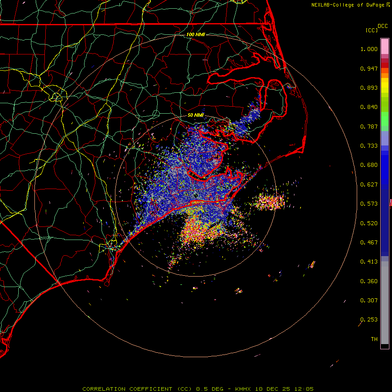This screenshot has width=392, height=392.
Task: Click the 0.467 scale value
Action: [x=369, y=243]
